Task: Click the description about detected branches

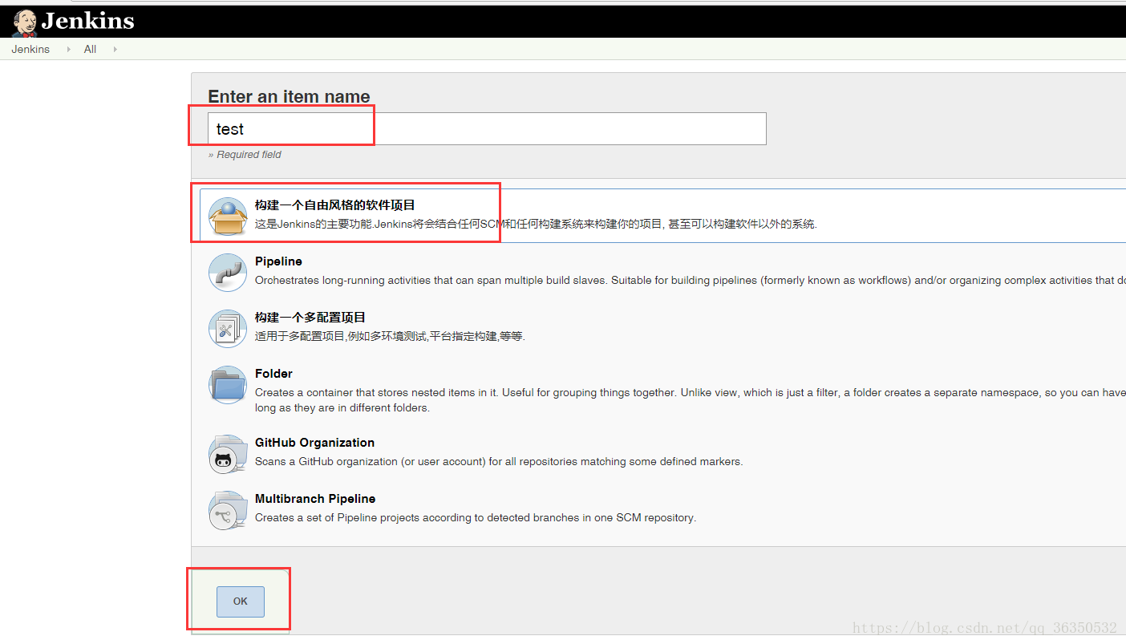Action: [476, 518]
